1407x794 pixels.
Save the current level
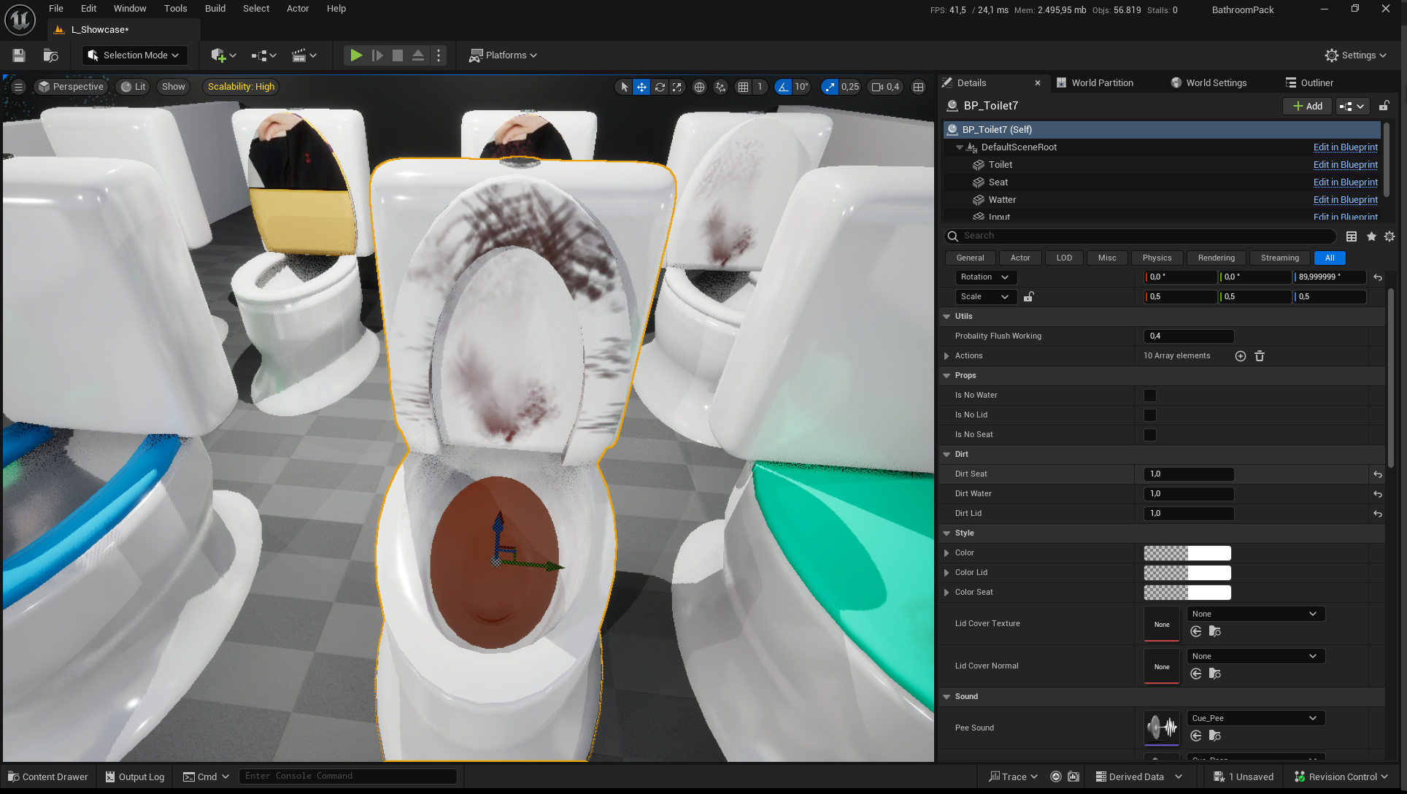pyautogui.click(x=19, y=55)
